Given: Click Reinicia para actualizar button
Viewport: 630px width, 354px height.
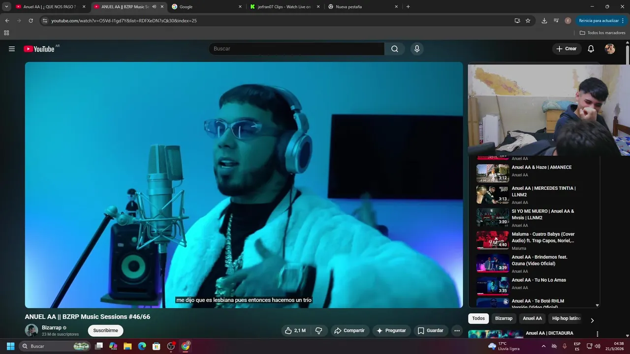Looking at the screenshot, I should pos(598,21).
